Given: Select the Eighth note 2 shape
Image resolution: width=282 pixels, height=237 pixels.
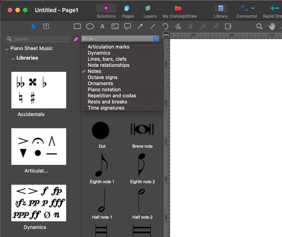Looking at the screenshot, I should tap(142, 165).
